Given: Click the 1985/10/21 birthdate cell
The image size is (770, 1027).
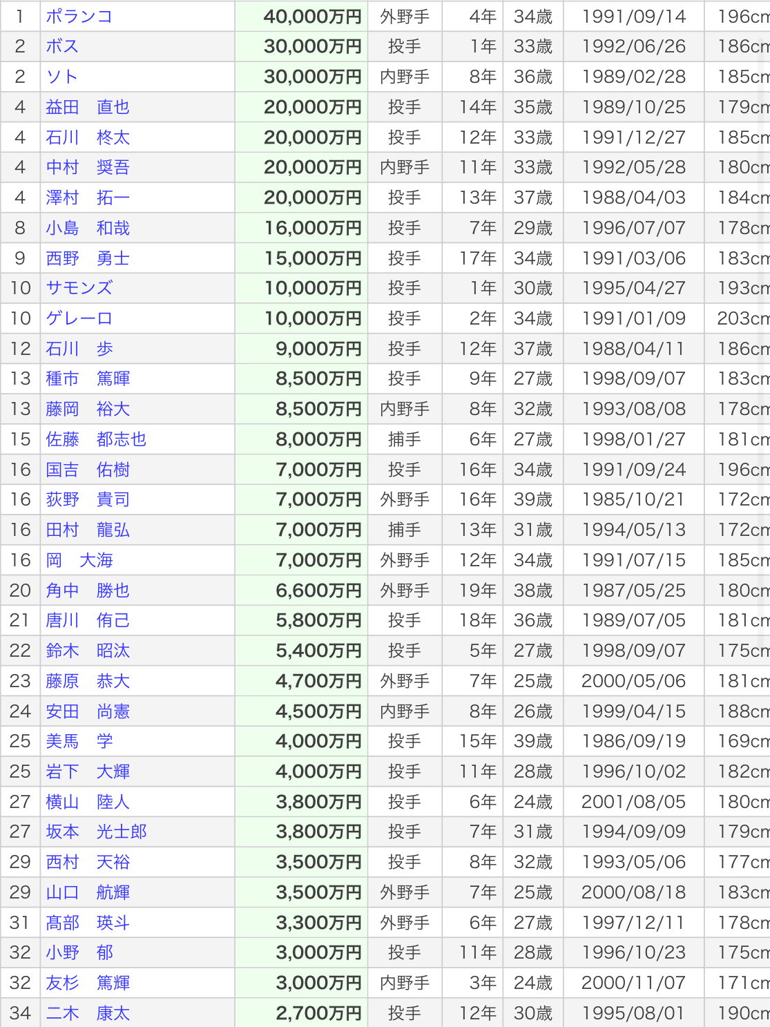Looking at the screenshot, I should pos(633,499).
